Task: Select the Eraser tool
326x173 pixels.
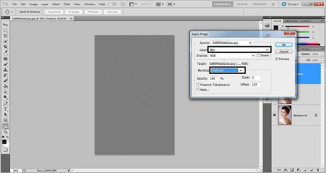Action: 5,81
